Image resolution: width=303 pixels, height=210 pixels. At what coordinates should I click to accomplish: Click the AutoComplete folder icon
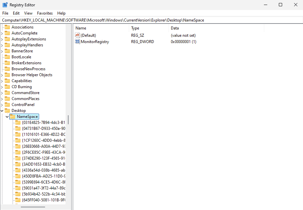[7, 33]
